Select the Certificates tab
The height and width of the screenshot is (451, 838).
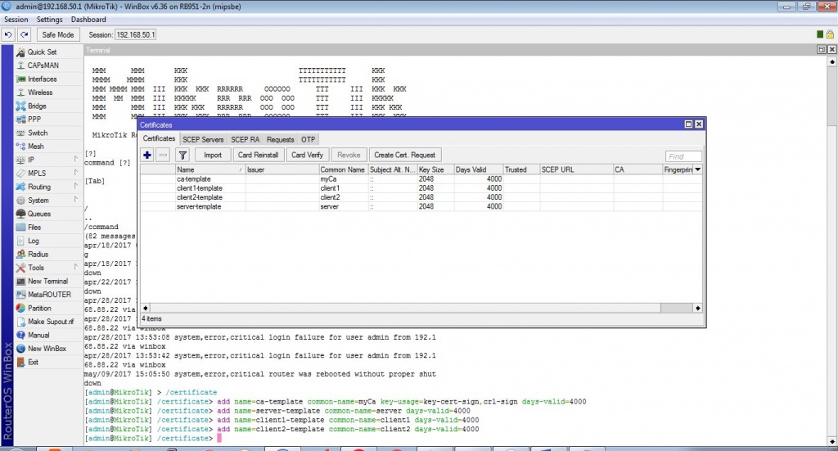159,138
